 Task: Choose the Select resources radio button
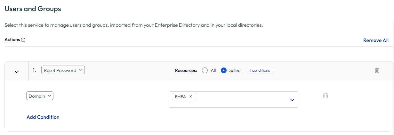(224, 70)
